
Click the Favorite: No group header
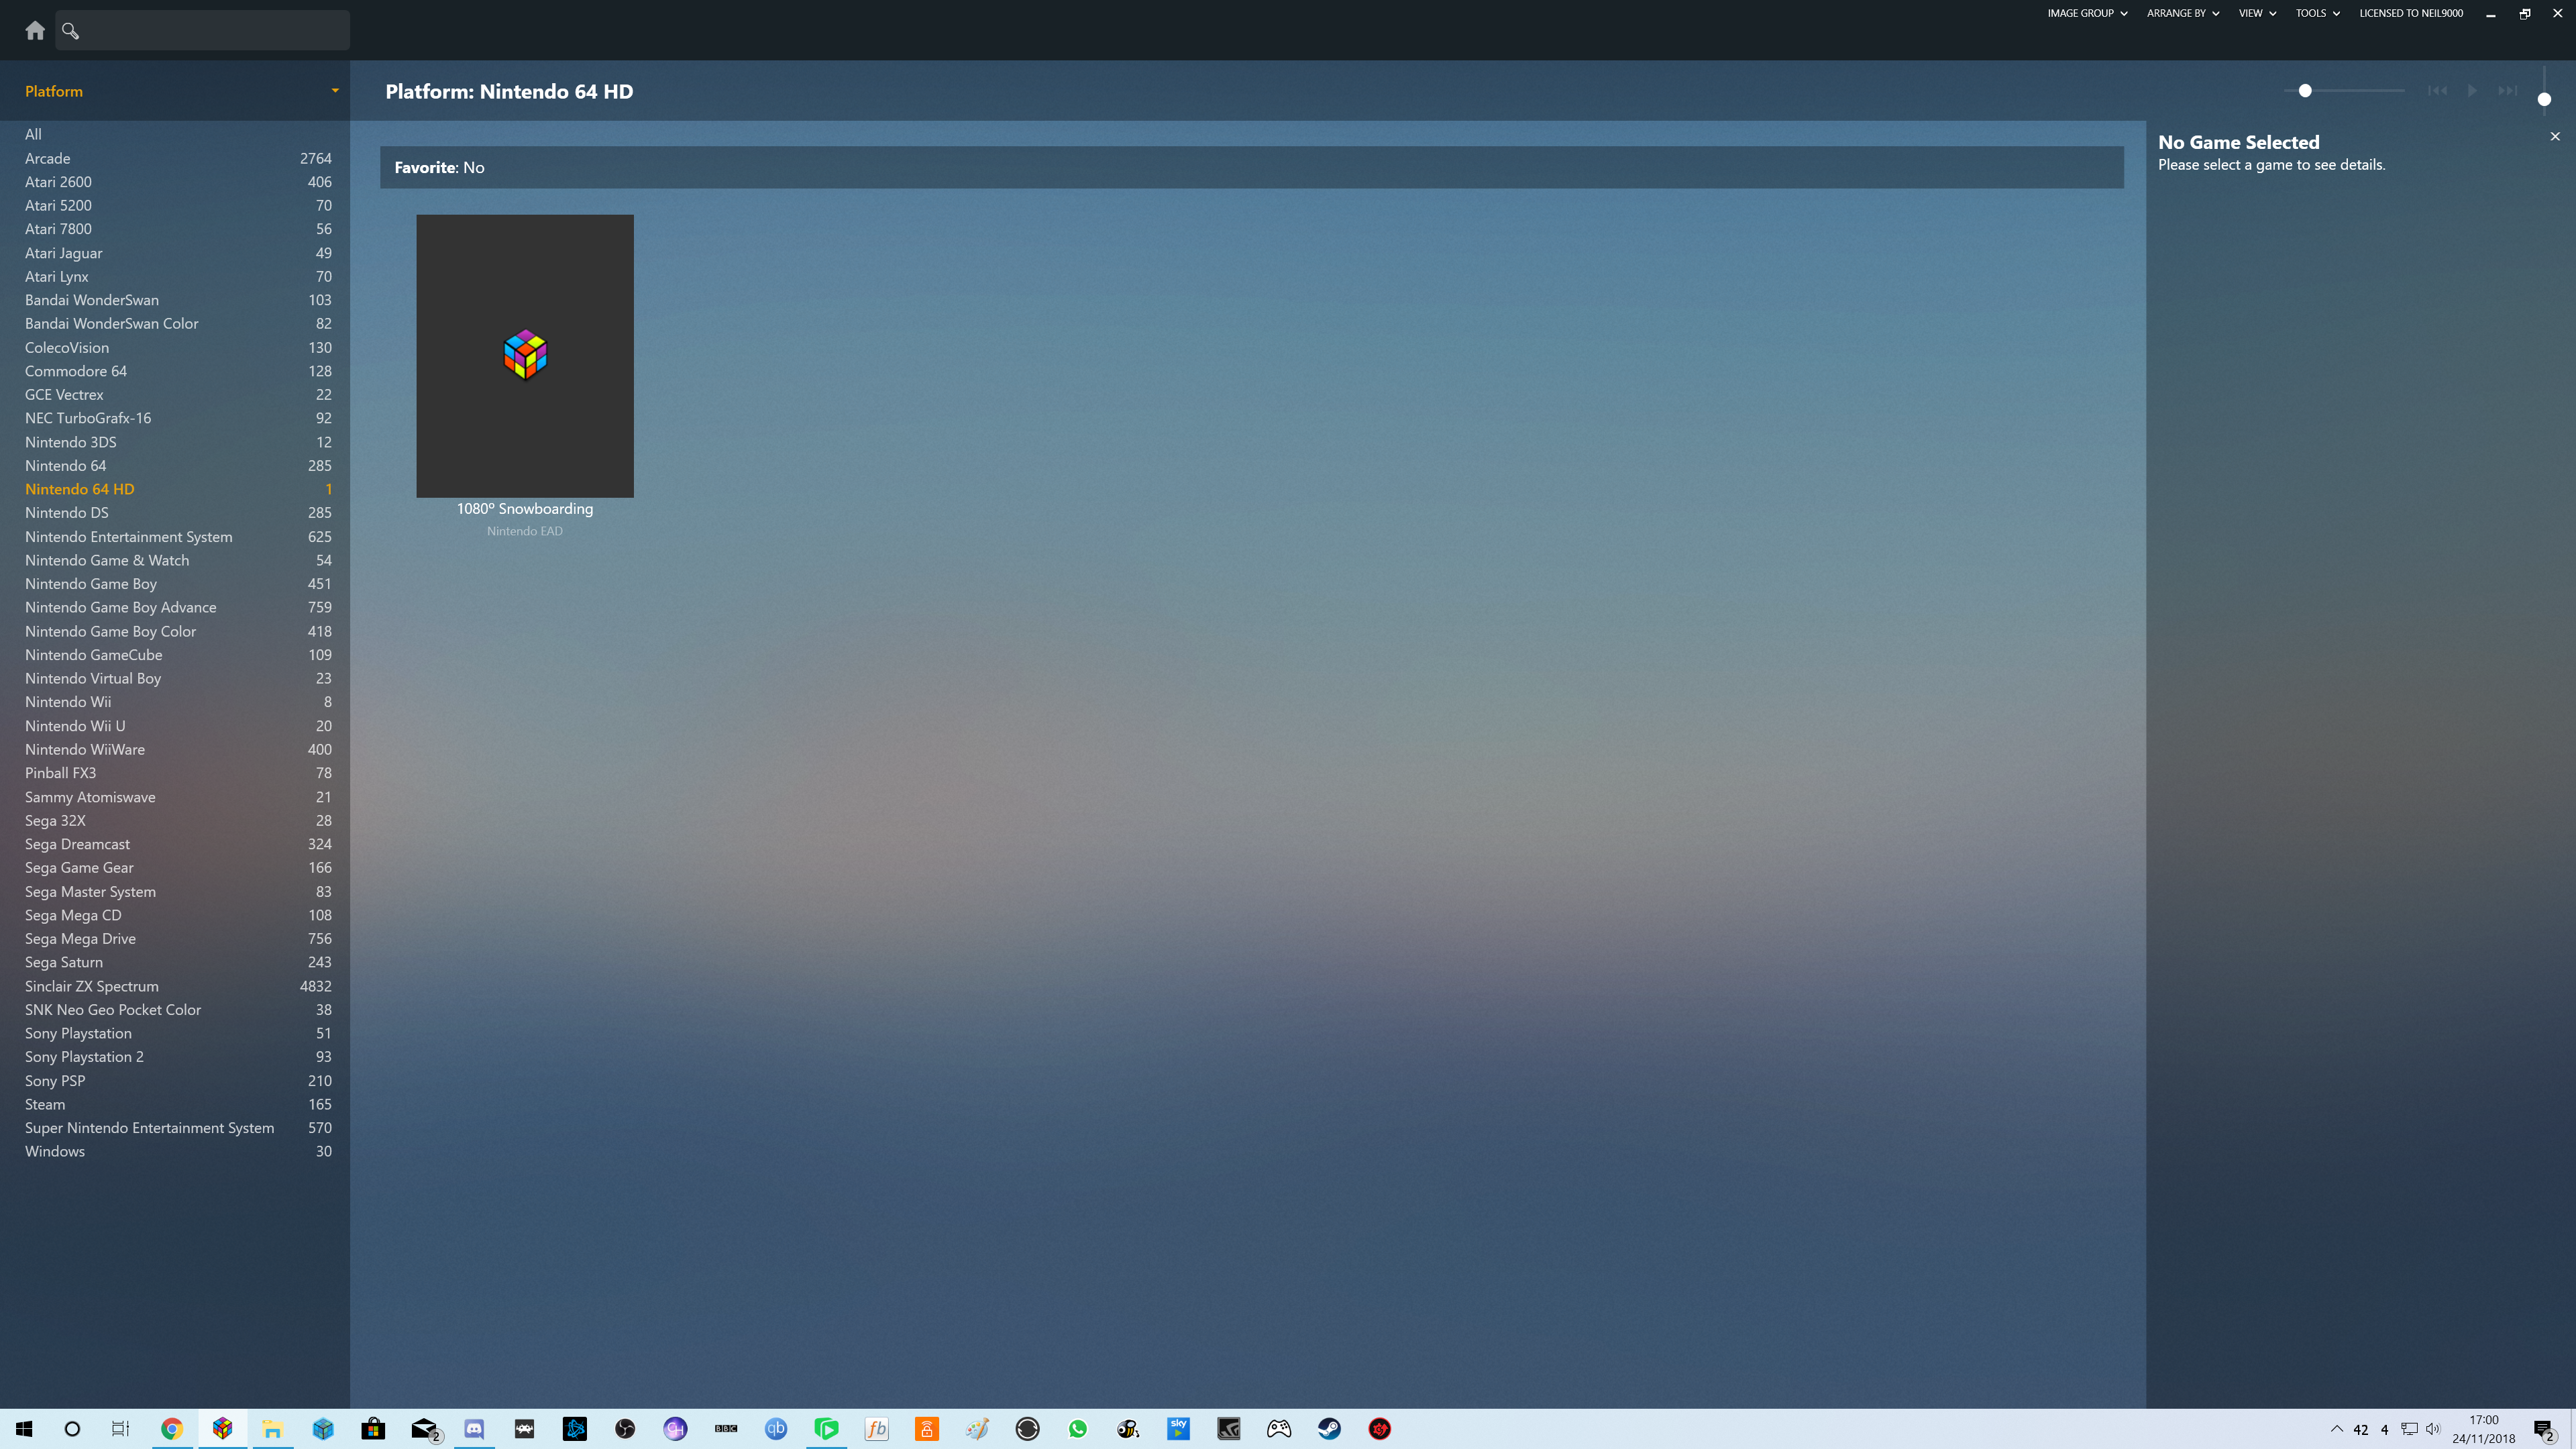[x=1251, y=167]
